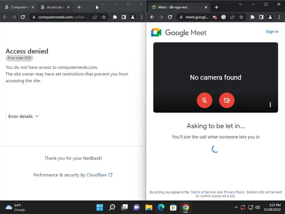This screenshot has width=285, height=214.
Task: Close the Access denied tab
Action: tap(68, 7)
